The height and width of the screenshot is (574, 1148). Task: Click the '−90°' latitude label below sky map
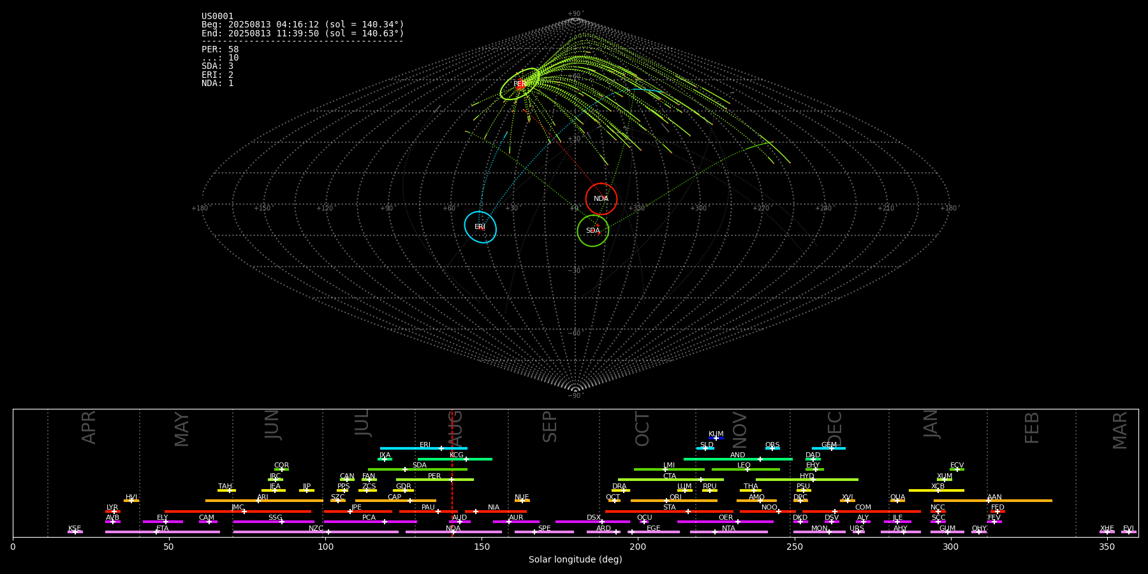click(575, 396)
